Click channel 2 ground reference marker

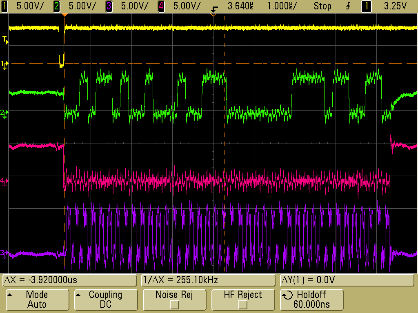[4, 113]
